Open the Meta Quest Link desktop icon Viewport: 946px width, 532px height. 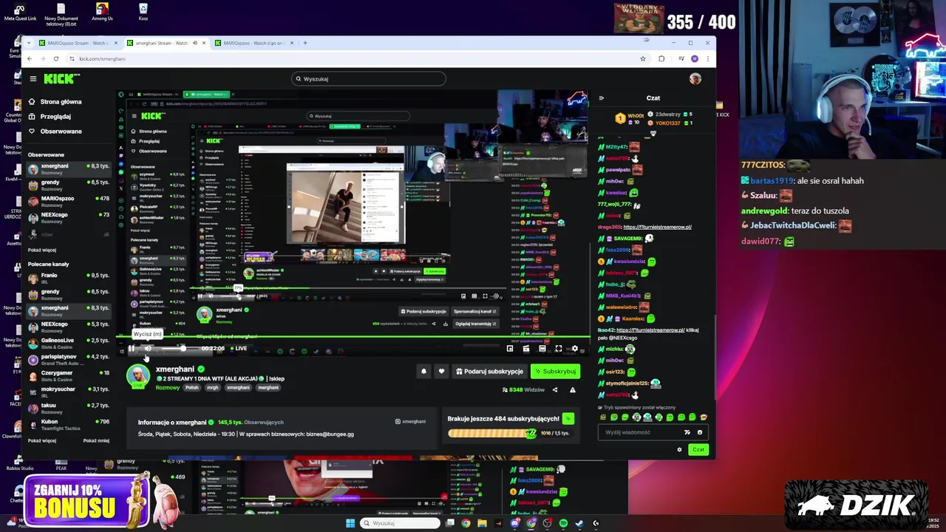click(x=20, y=13)
